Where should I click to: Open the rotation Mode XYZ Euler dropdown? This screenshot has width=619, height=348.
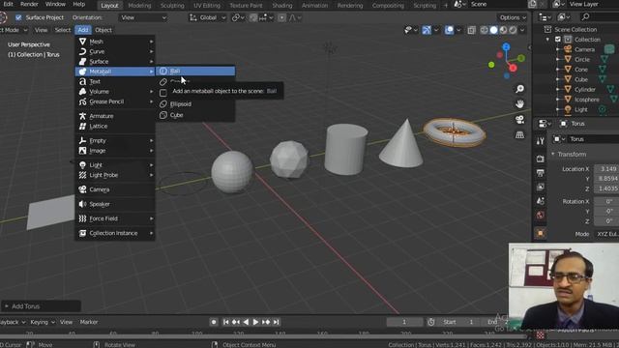point(606,234)
